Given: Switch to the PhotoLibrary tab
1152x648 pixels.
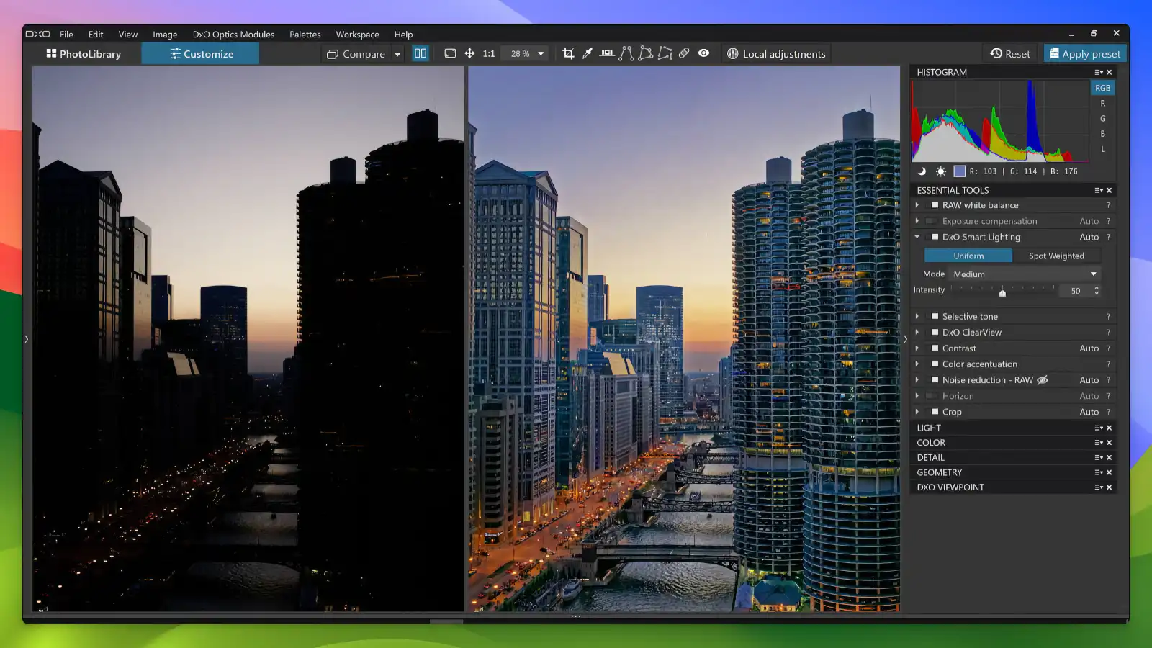Looking at the screenshot, I should 84,53.
